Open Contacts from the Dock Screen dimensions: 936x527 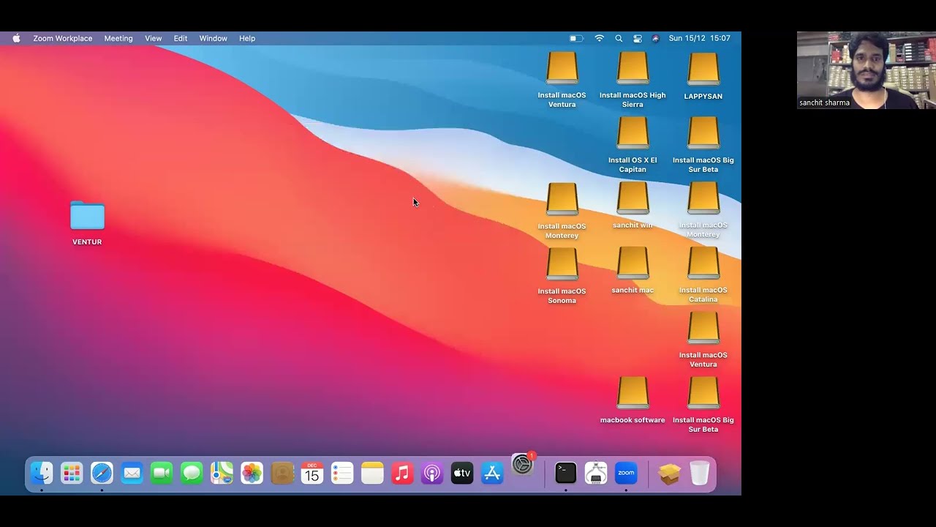(282, 474)
